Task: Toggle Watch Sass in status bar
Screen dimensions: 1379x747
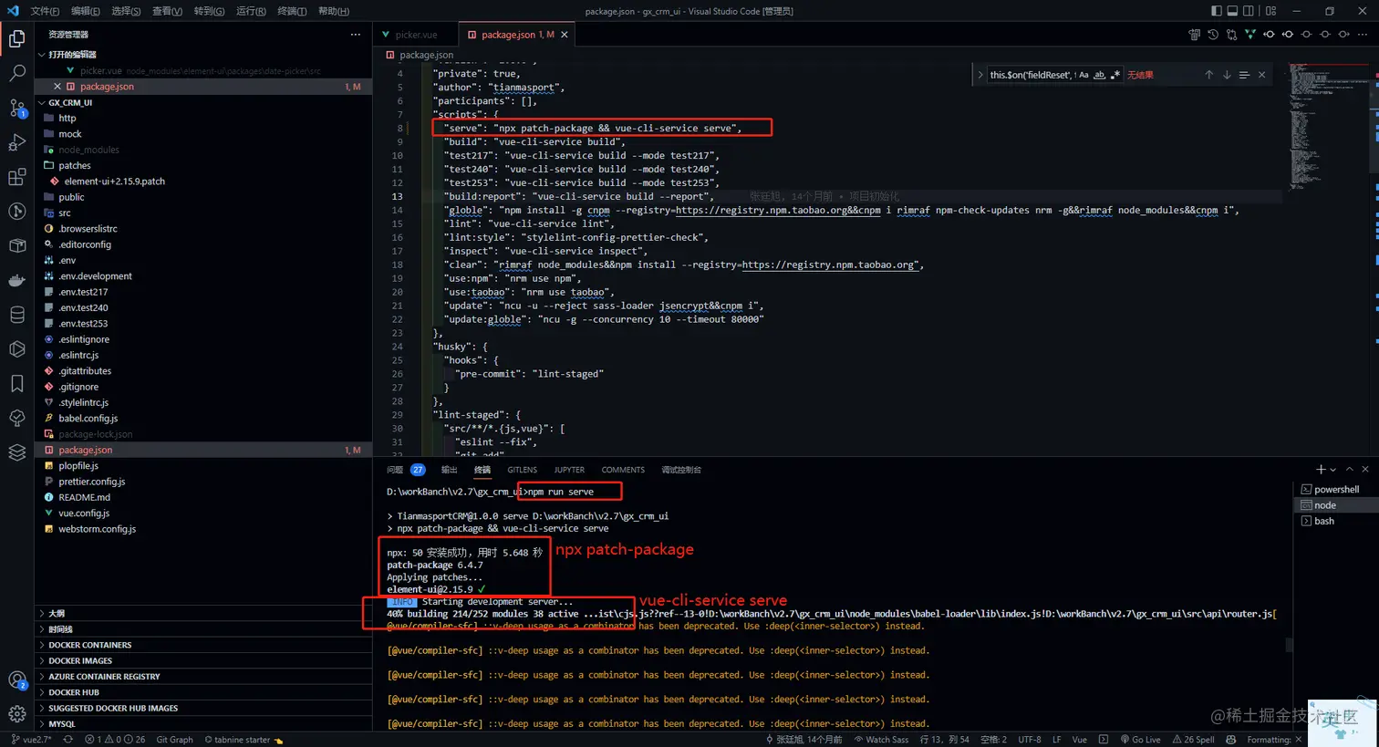Action: coord(881,740)
